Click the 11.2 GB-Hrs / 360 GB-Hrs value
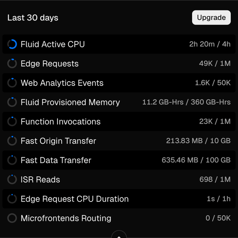 point(186,102)
